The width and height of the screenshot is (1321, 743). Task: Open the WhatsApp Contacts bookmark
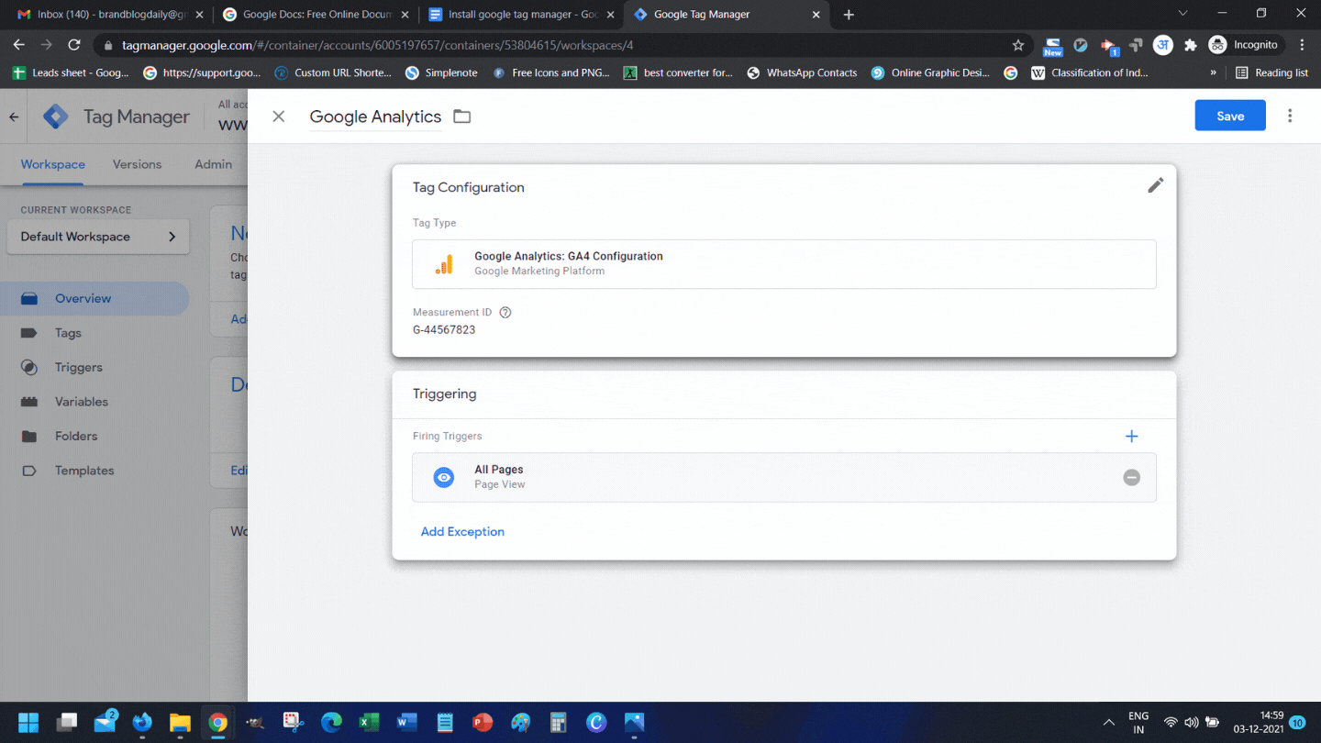pos(802,72)
